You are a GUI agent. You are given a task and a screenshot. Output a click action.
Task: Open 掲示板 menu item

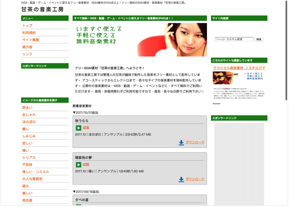point(27,47)
